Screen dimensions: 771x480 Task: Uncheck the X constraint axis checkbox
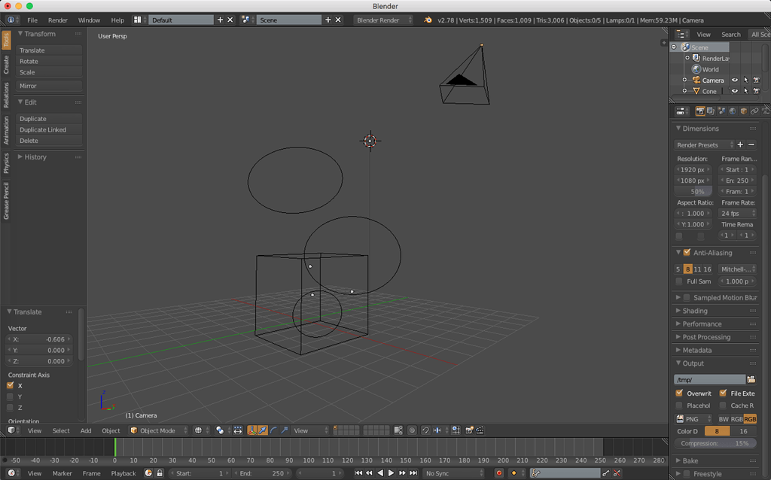coord(11,384)
